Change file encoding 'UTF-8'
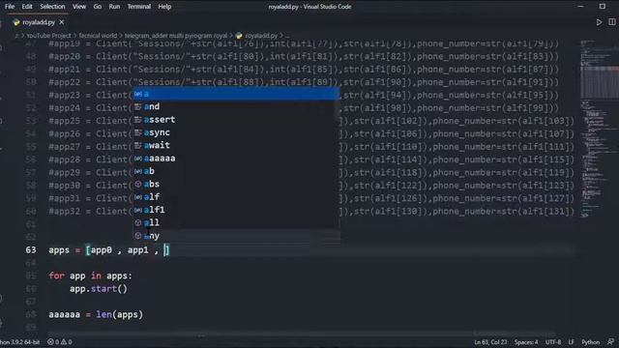The image size is (619, 348). pos(553,342)
